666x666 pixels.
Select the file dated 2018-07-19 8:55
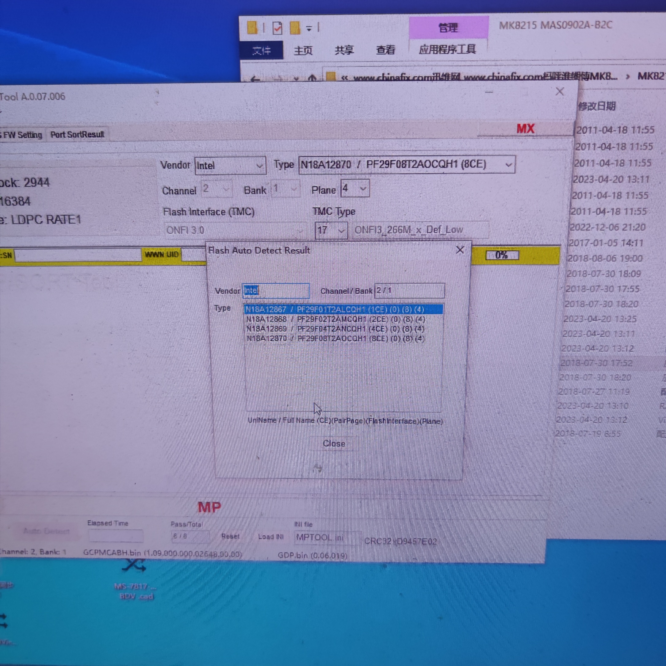pyautogui.click(x=588, y=433)
